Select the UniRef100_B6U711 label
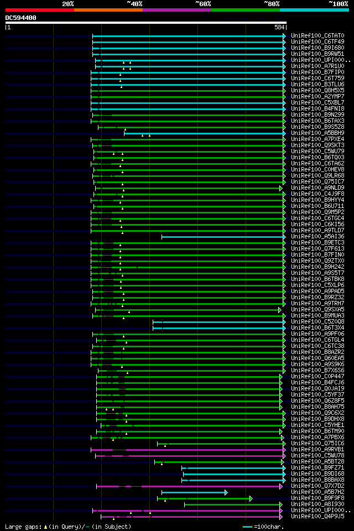 pyautogui.click(x=317, y=206)
